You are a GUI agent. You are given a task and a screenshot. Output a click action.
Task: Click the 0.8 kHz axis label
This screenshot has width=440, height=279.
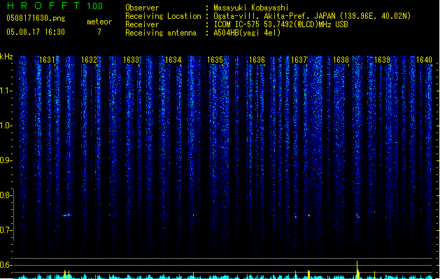[6, 195]
